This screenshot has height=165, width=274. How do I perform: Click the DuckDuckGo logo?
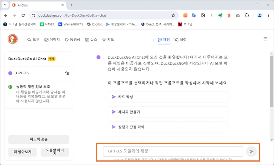[13, 39]
